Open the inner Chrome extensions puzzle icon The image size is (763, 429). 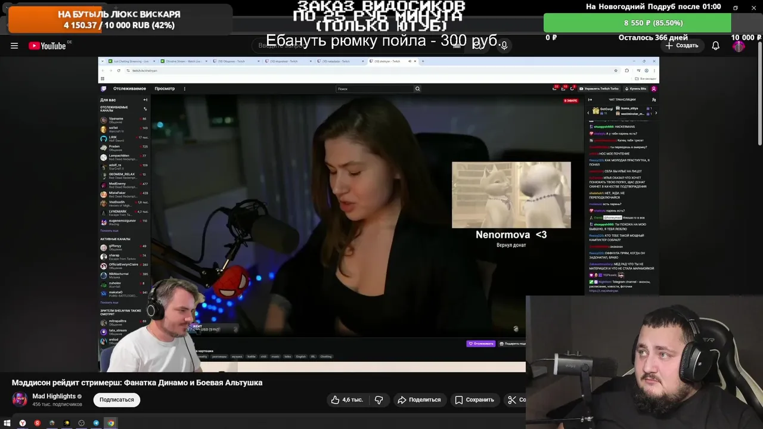tap(626, 70)
